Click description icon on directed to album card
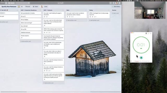This screenshot has width=167, height=93. [x=45, y=57]
